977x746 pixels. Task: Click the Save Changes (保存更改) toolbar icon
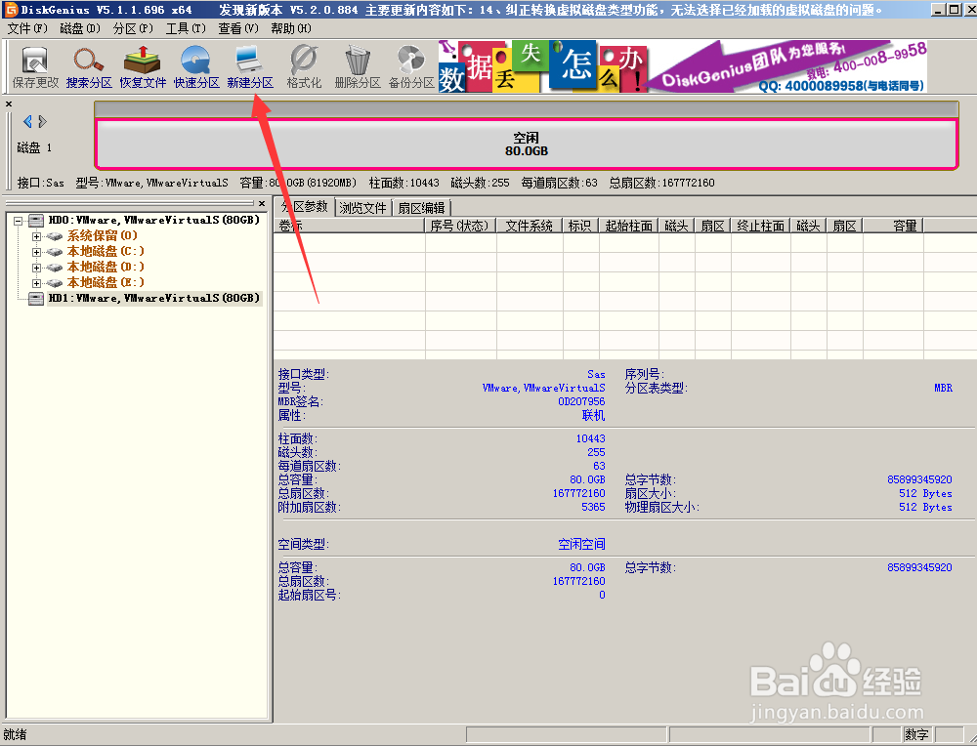pyautogui.click(x=35, y=67)
